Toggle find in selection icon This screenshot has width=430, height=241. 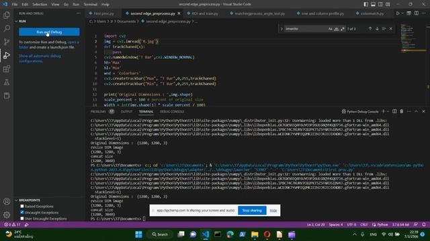click(x=384, y=29)
